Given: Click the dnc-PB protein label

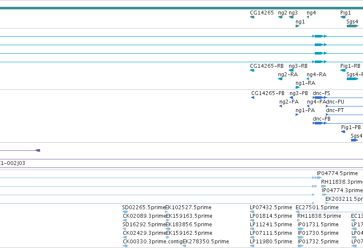Looking at the screenshot, I should (322, 119).
